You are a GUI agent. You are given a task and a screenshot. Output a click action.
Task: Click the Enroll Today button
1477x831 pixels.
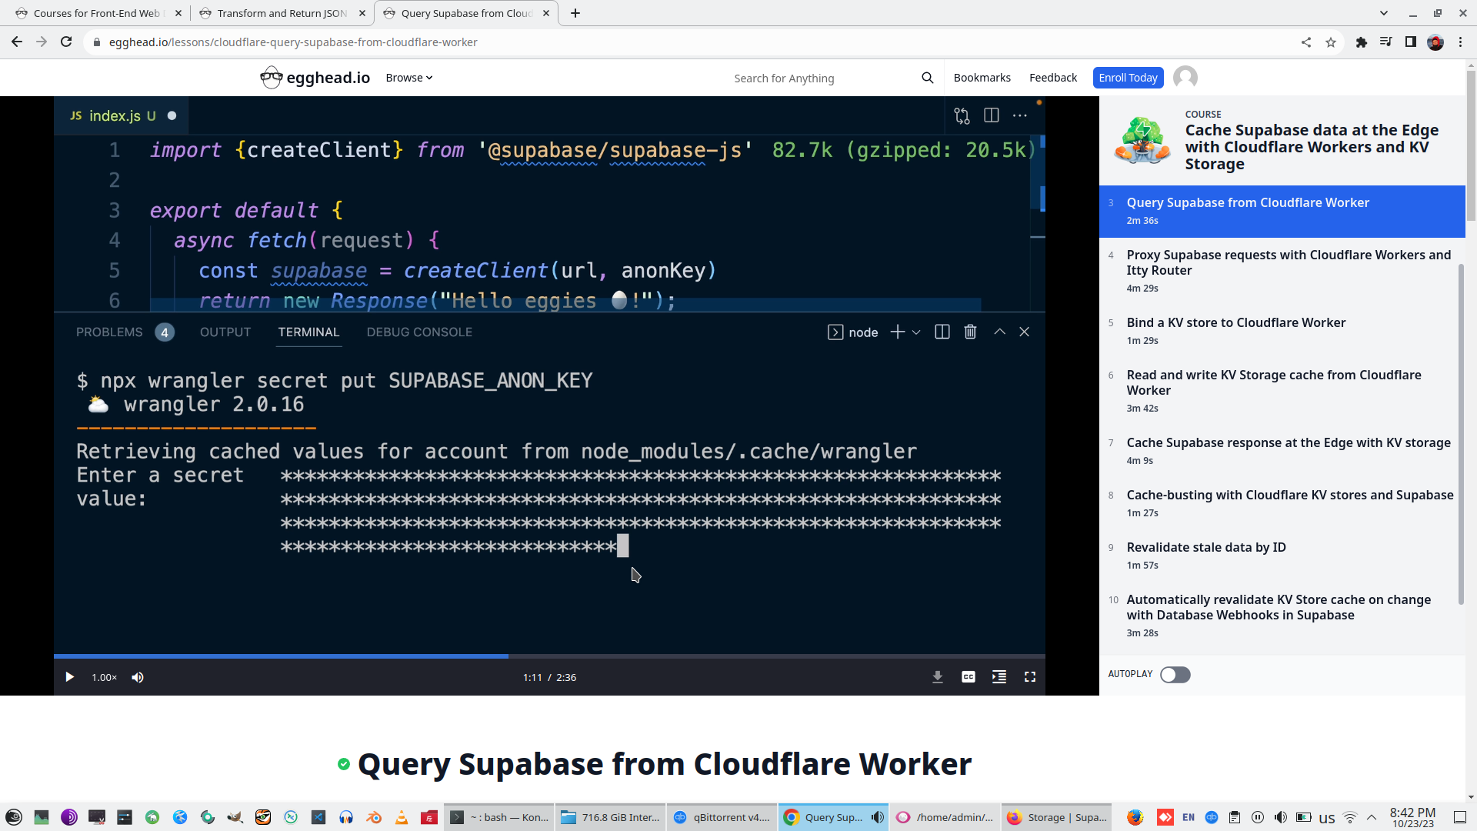pyautogui.click(x=1127, y=78)
